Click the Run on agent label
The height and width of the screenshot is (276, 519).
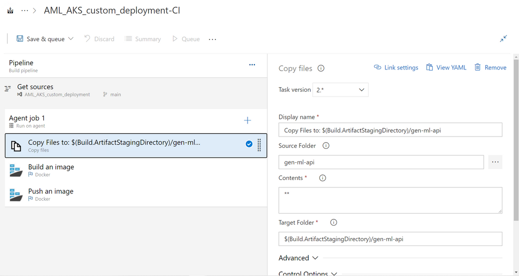(x=31, y=126)
